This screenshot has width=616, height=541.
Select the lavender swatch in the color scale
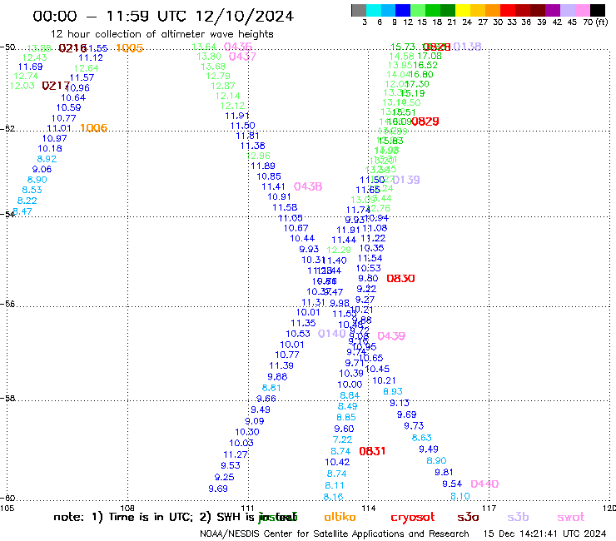(567, 10)
